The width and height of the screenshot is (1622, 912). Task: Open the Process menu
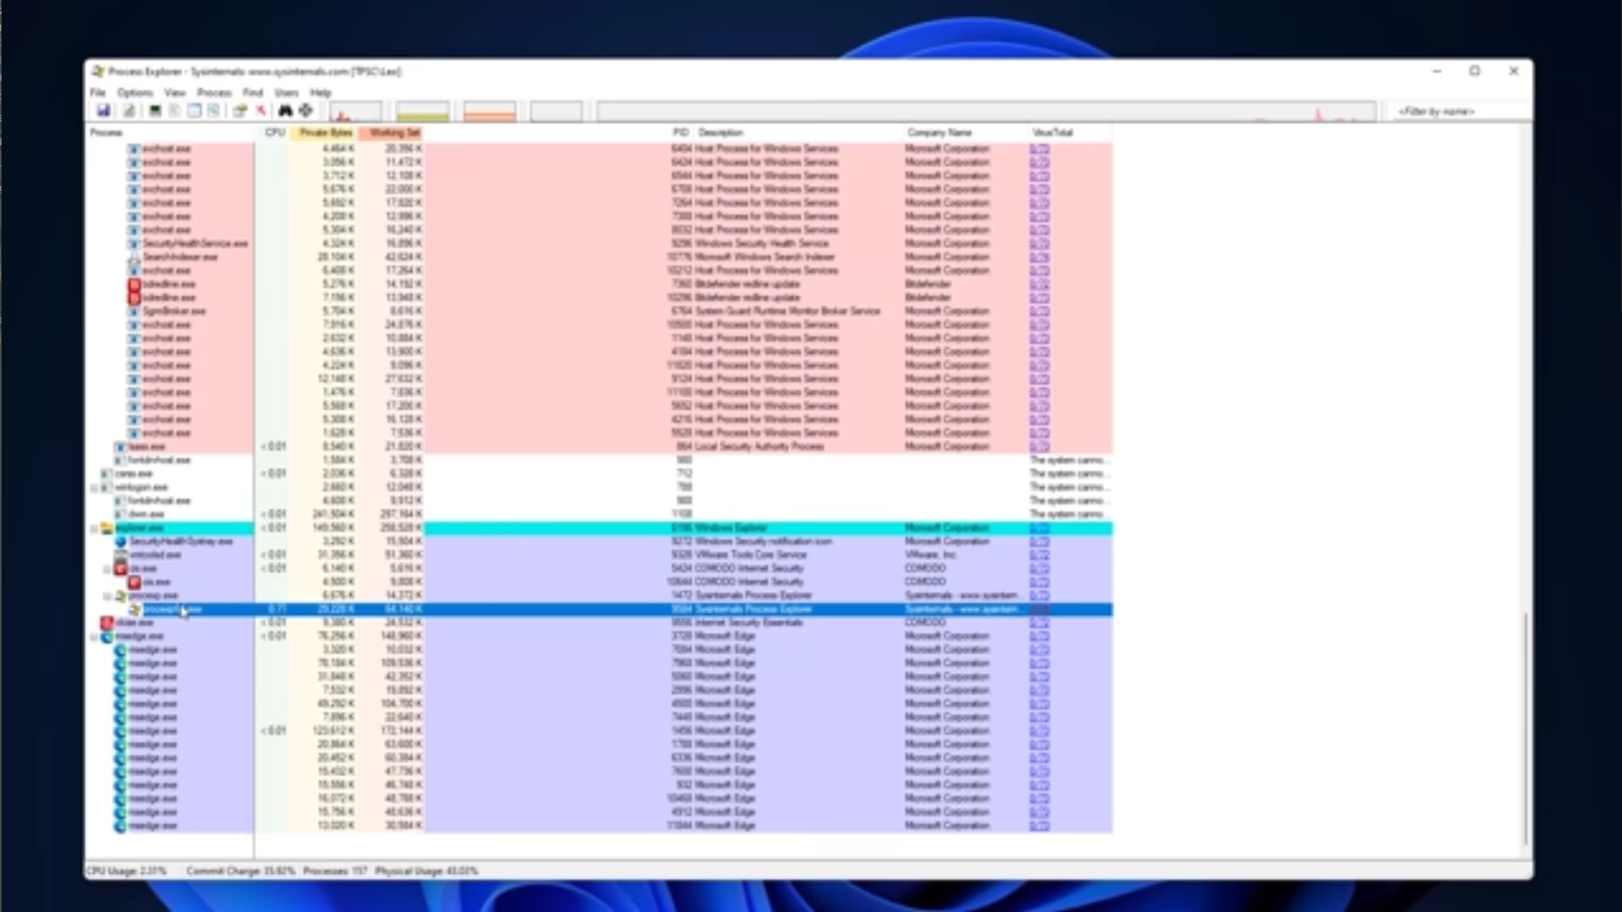coord(215,93)
